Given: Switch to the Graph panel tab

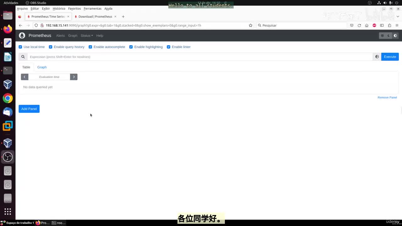Looking at the screenshot, I should (x=42, y=67).
